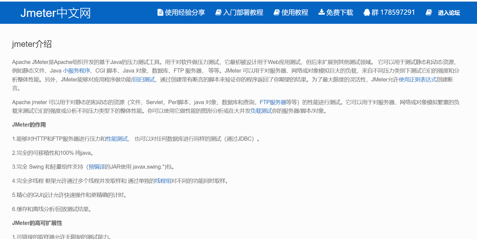Open the 入门部署教程 menu item
Screen dimensions: 477x239
tap(243, 12)
